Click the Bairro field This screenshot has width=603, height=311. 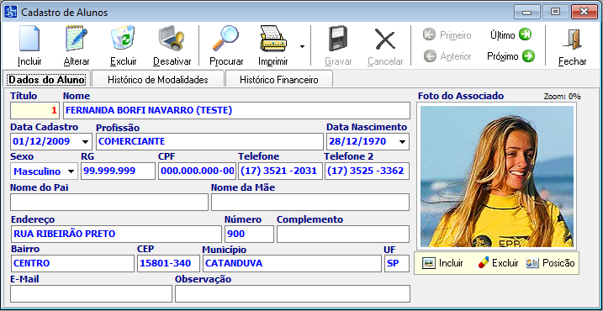pos(72,264)
